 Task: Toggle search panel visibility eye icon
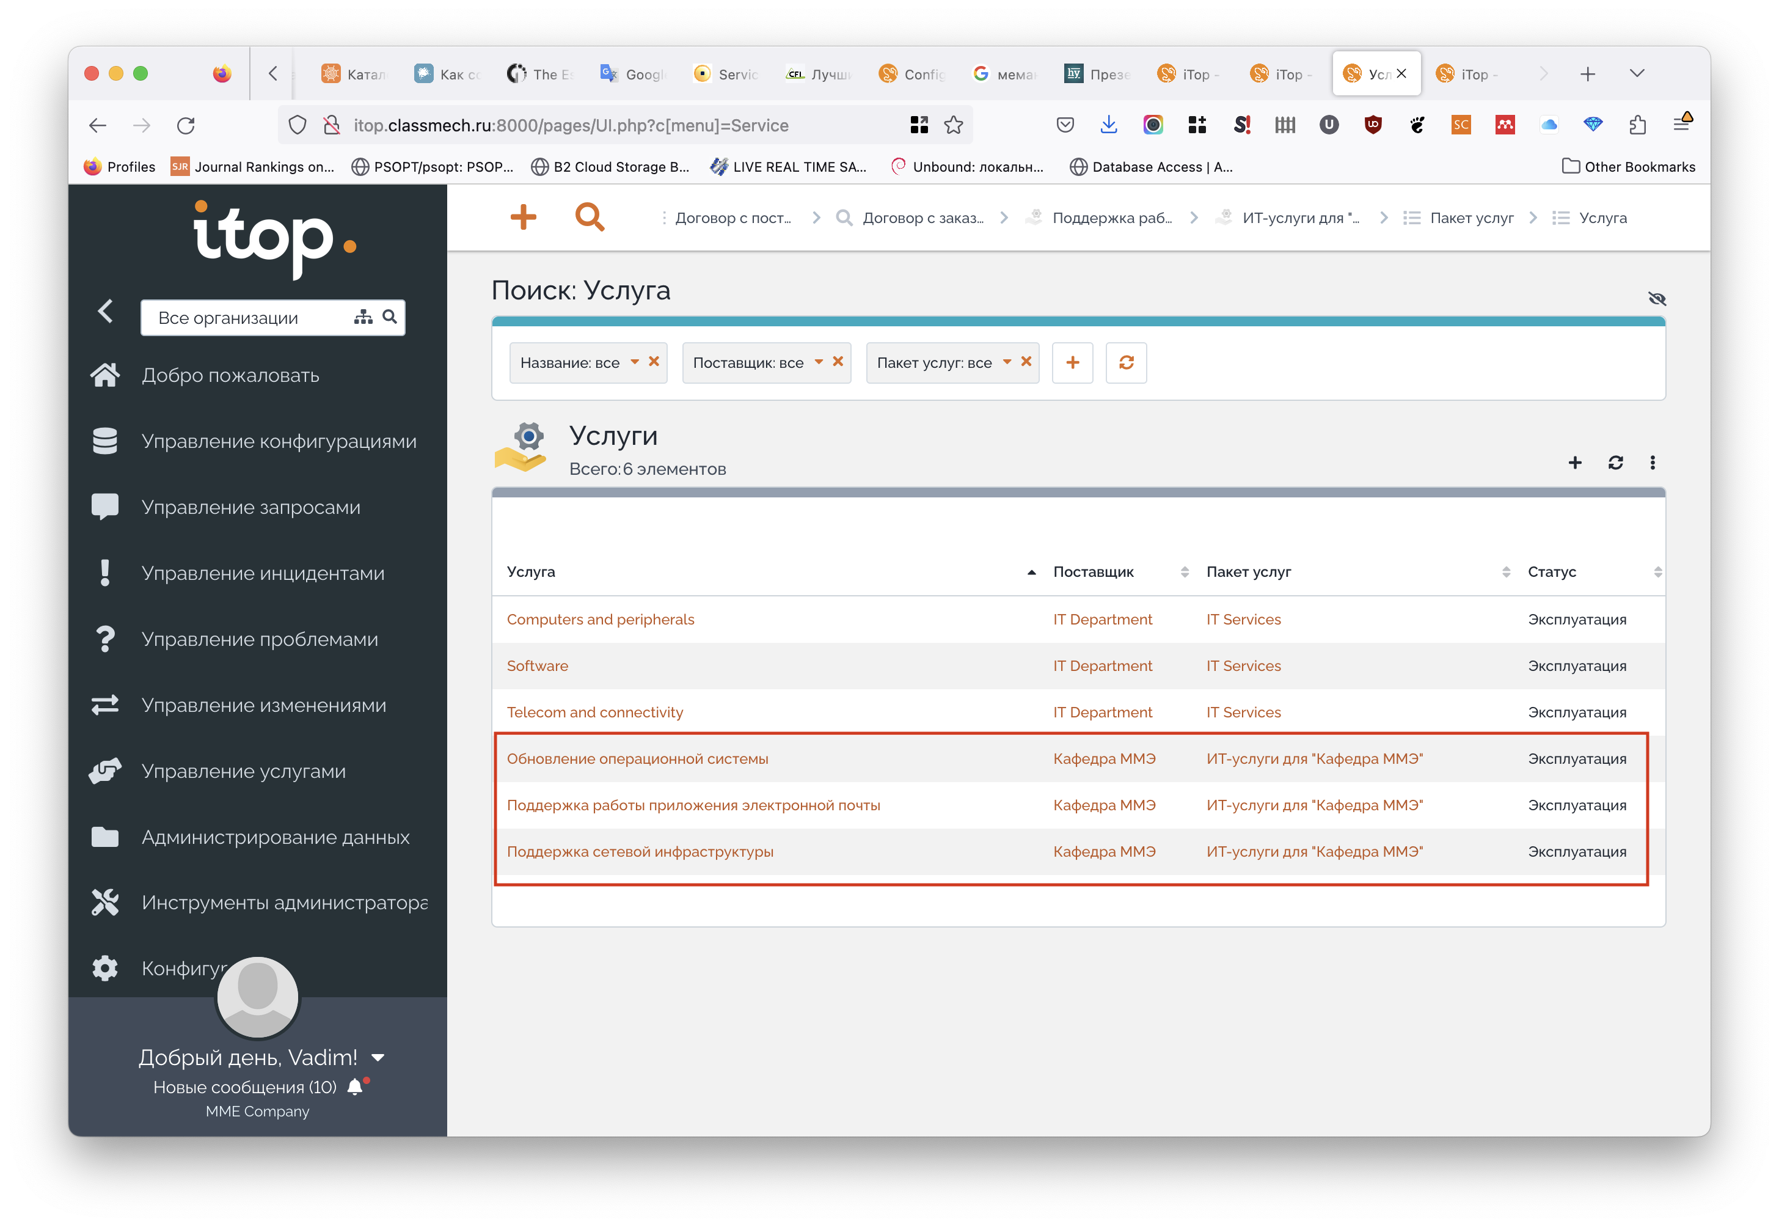tap(1657, 299)
